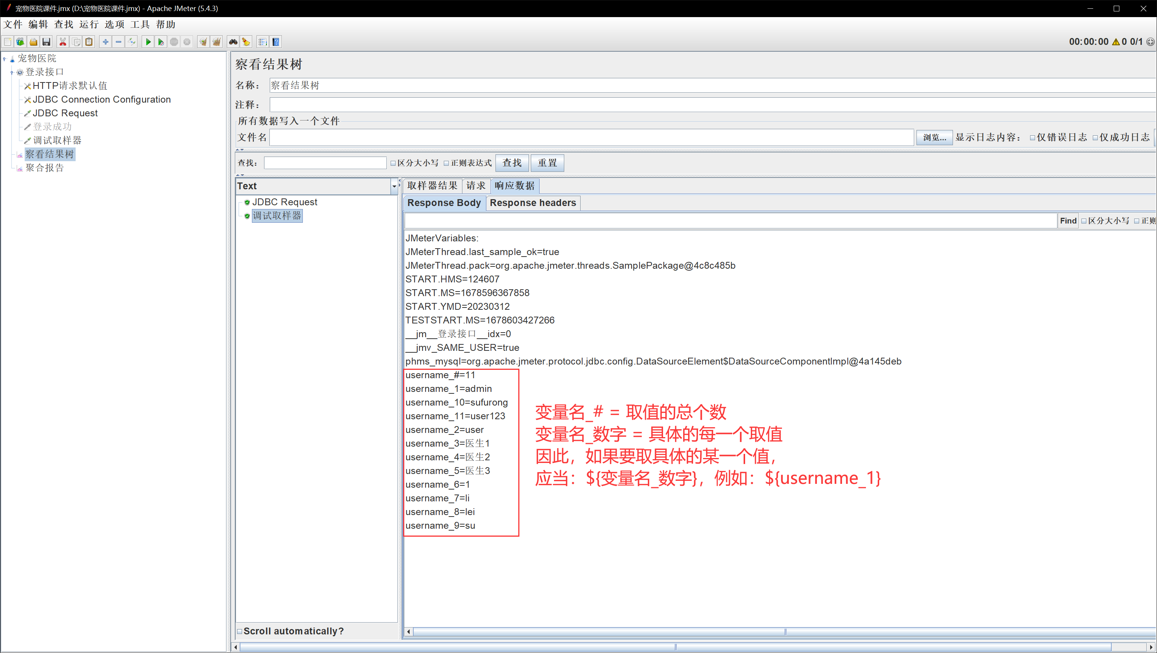This screenshot has height=653, width=1157.
Task: Click Start no pauses toolbar icon
Action: [x=161, y=42]
